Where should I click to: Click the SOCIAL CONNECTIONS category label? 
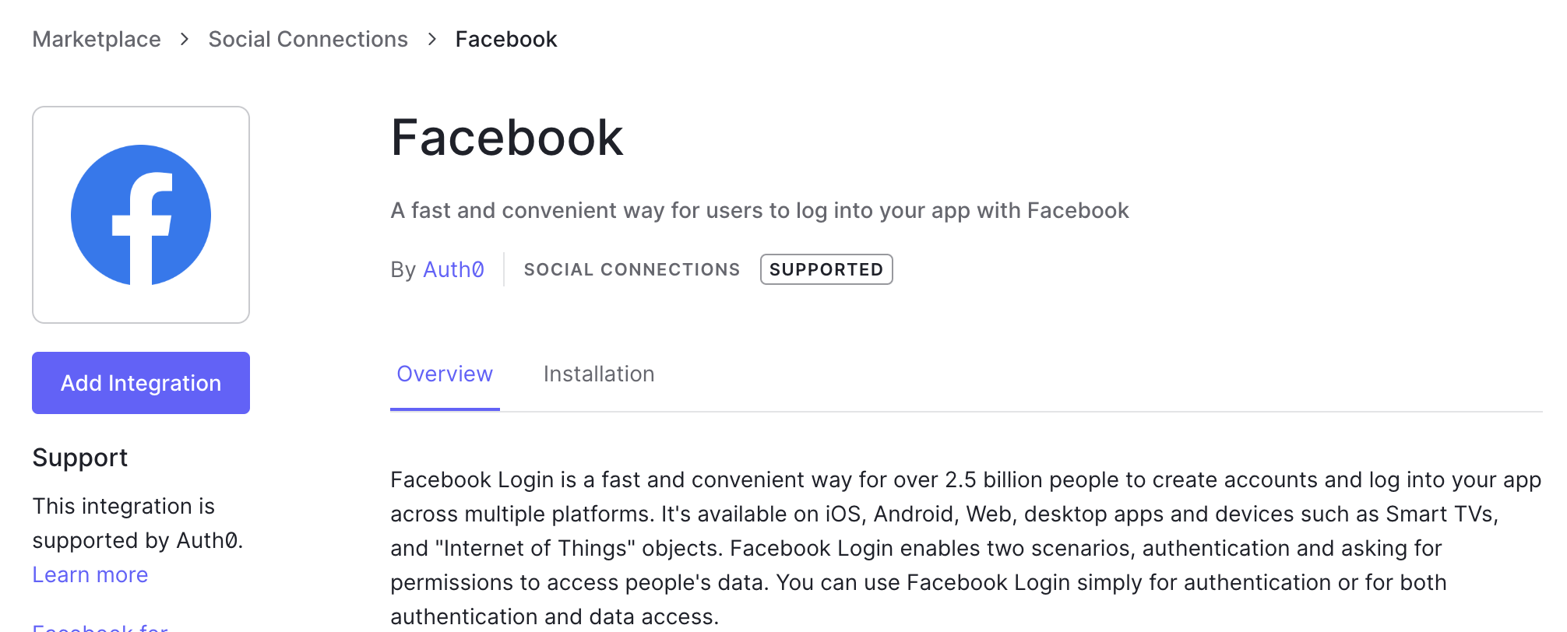pyautogui.click(x=632, y=269)
